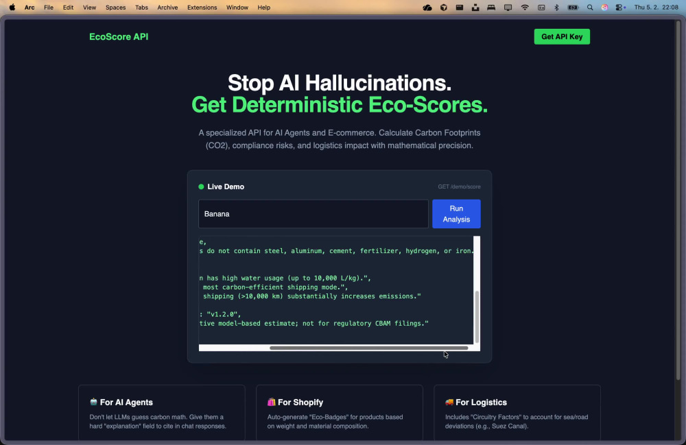Click the EcoScore API logo
The width and height of the screenshot is (686, 445).
pyautogui.click(x=119, y=37)
